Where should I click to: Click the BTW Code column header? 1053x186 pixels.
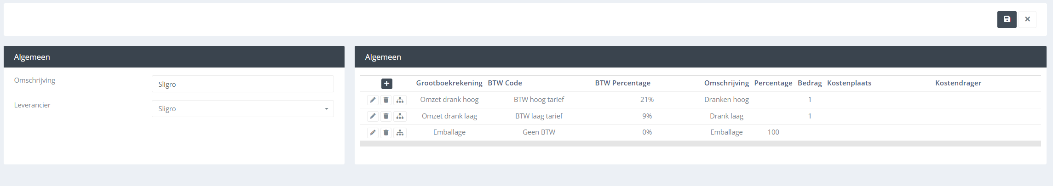point(505,83)
